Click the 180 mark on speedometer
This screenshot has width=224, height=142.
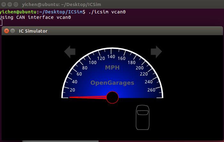click(132, 62)
